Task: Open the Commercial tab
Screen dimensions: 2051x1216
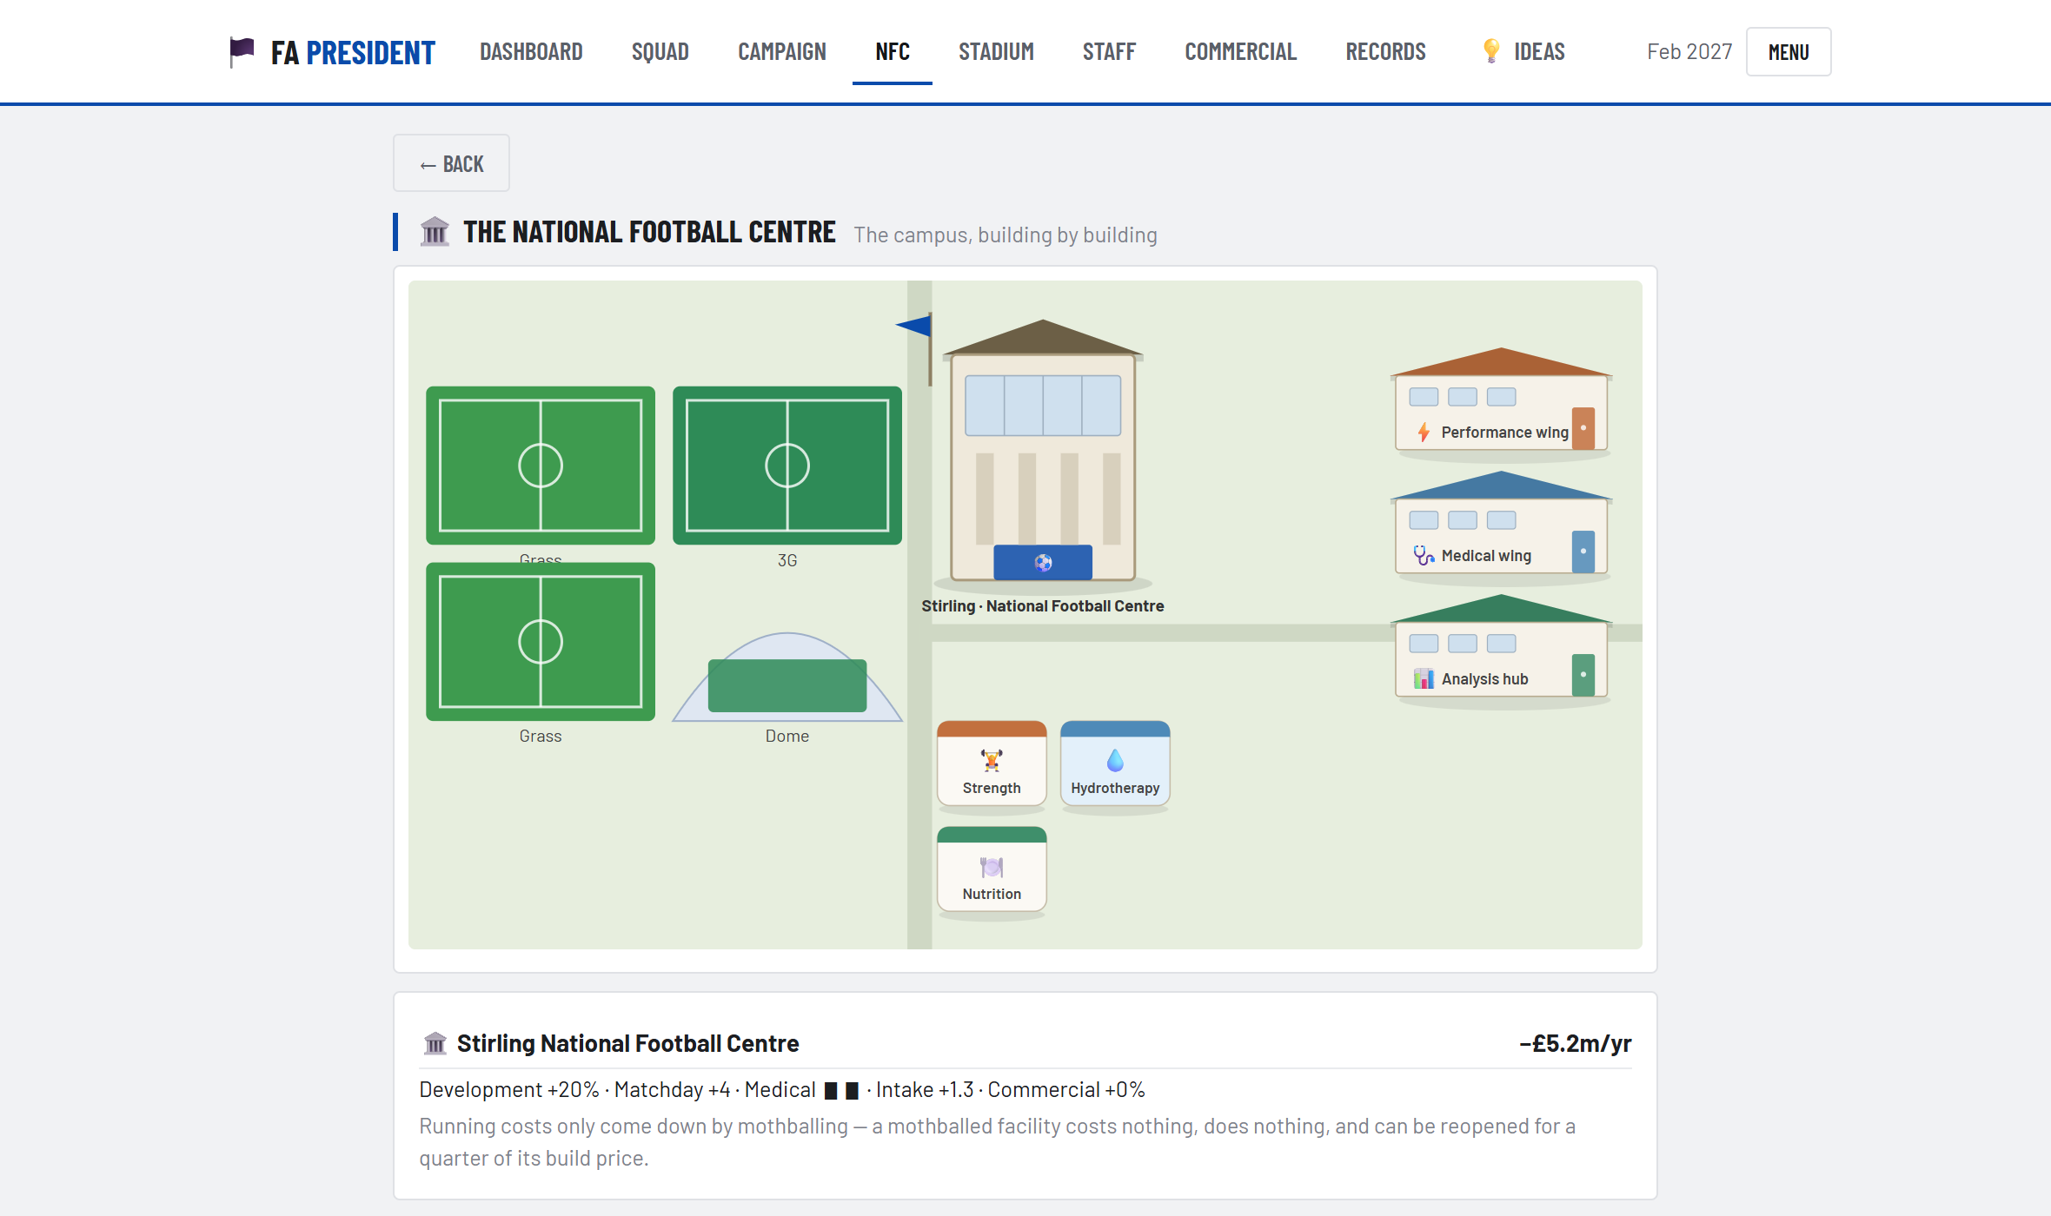Action: pos(1240,52)
